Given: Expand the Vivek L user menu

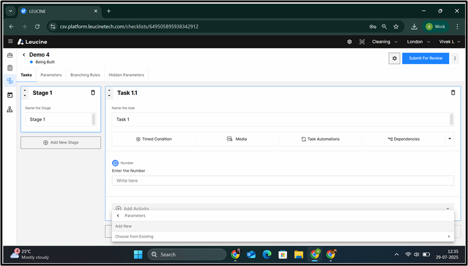Looking at the screenshot, I should pos(449,42).
